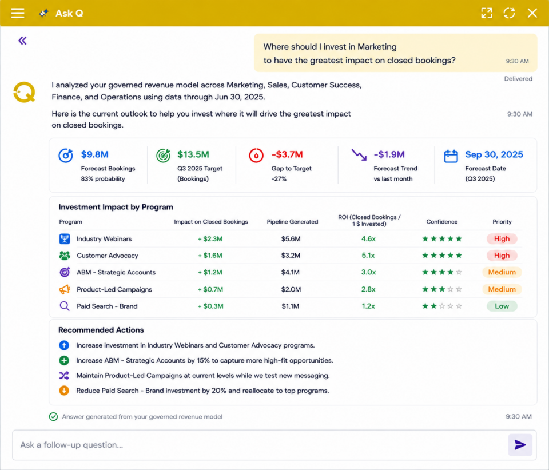Screen dimensions: 549x470
Task: Click Paid Search Brand confidence stars
Action: [442, 306]
